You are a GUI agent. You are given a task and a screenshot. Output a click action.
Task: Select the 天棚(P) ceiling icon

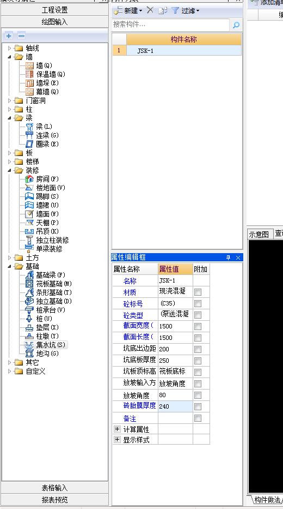29,223
